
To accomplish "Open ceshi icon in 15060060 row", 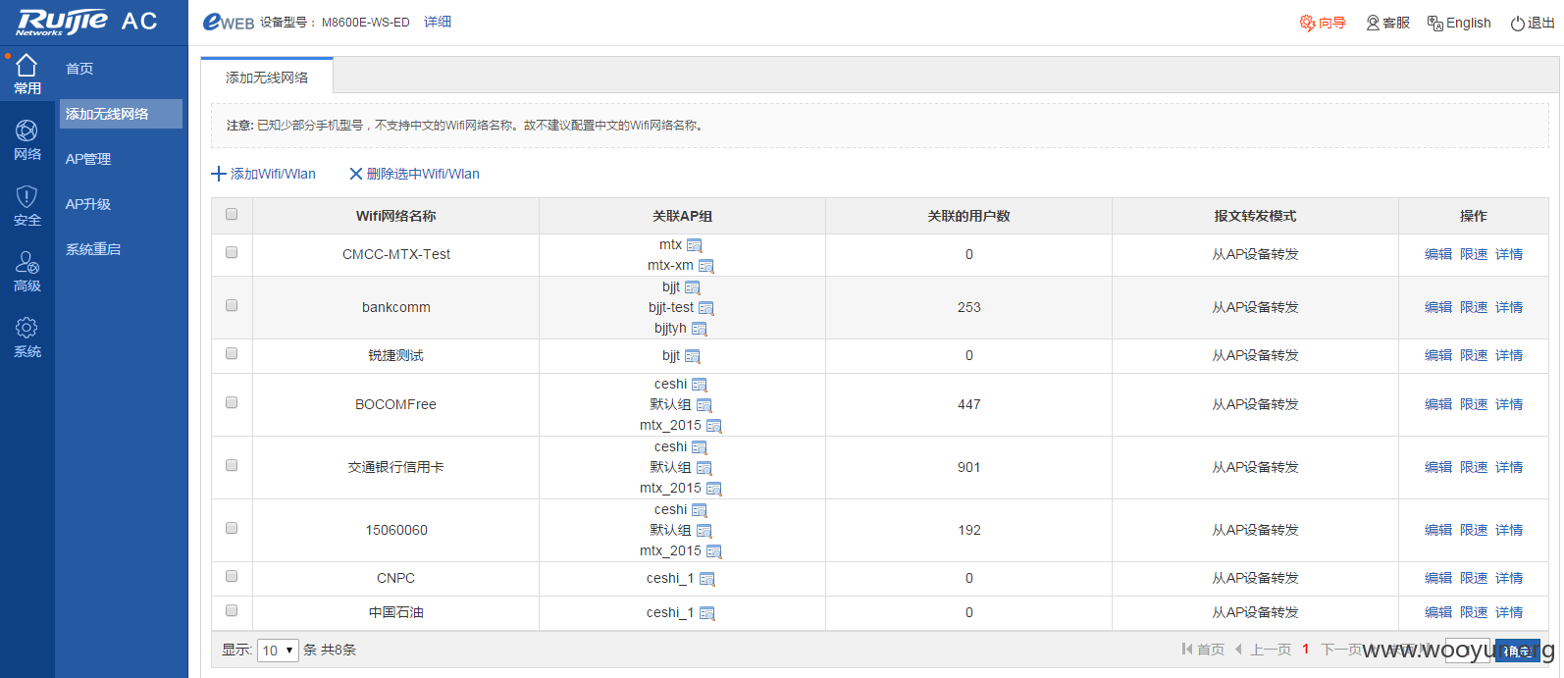I will click(700, 510).
